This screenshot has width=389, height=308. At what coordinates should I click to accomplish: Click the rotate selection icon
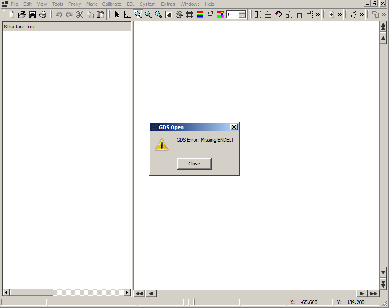(x=278, y=14)
